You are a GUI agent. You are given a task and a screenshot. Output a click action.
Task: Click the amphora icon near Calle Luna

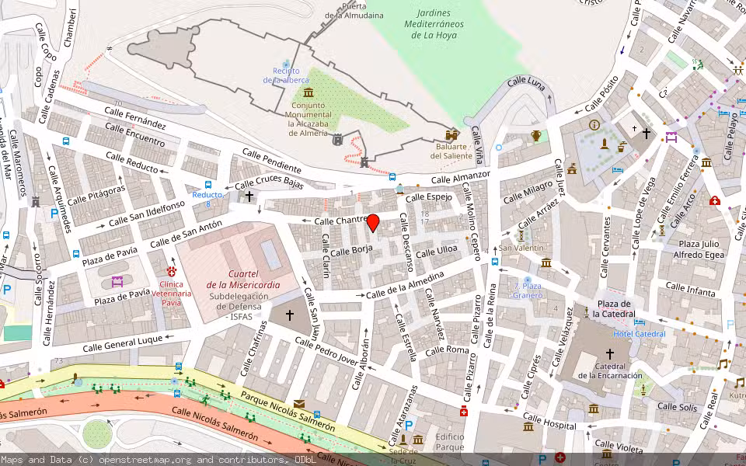pos(535,137)
